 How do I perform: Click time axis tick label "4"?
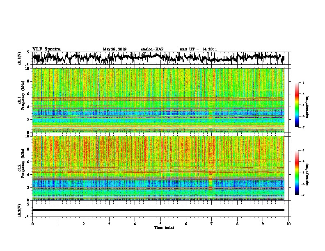[x=135, y=224]
